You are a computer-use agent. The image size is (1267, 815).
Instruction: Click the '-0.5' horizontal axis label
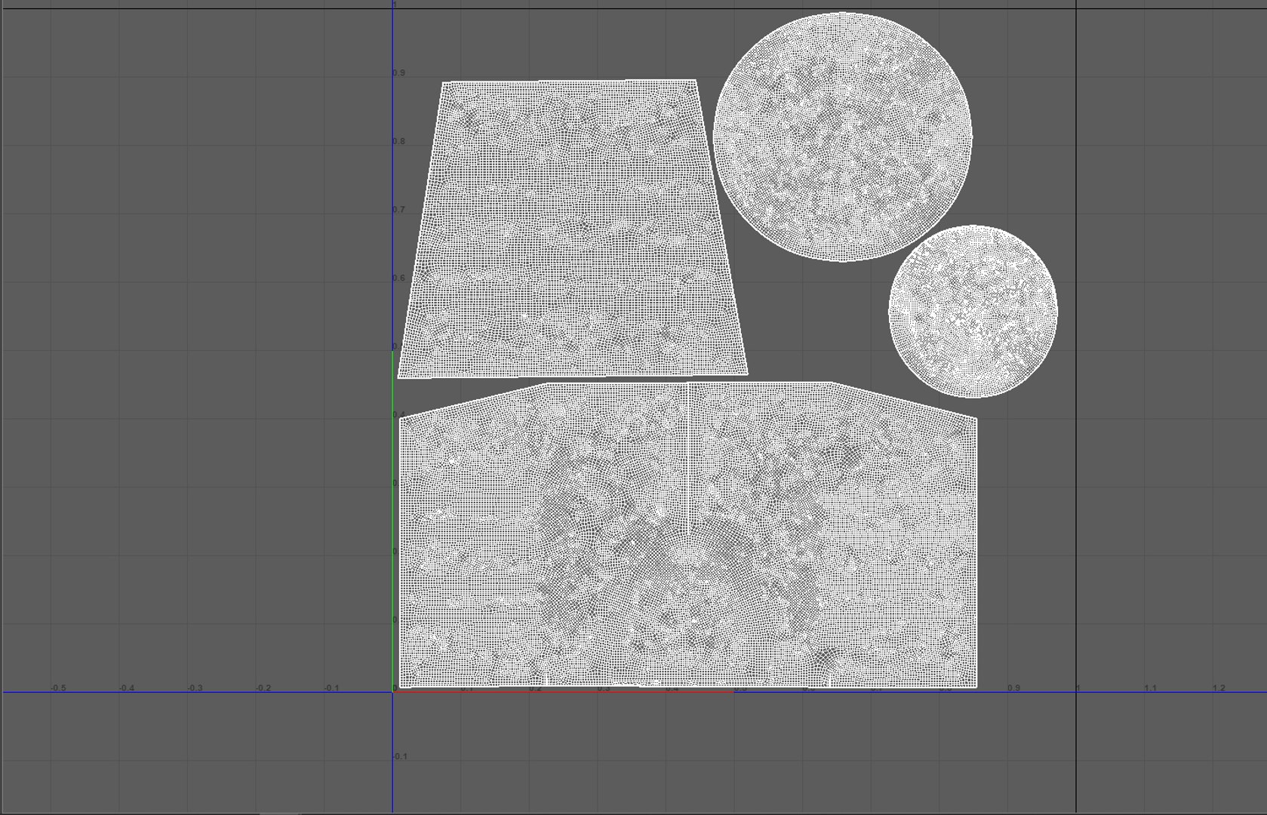58,688
